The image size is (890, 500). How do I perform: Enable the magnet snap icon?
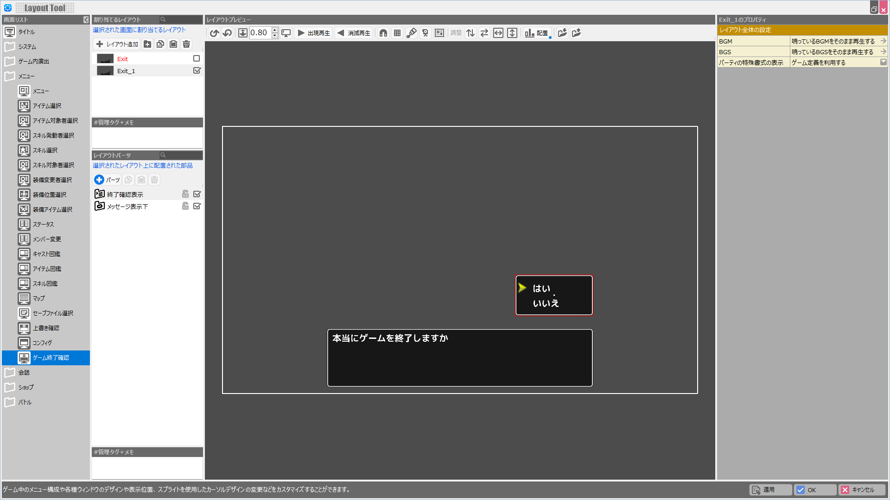[383, 33]
